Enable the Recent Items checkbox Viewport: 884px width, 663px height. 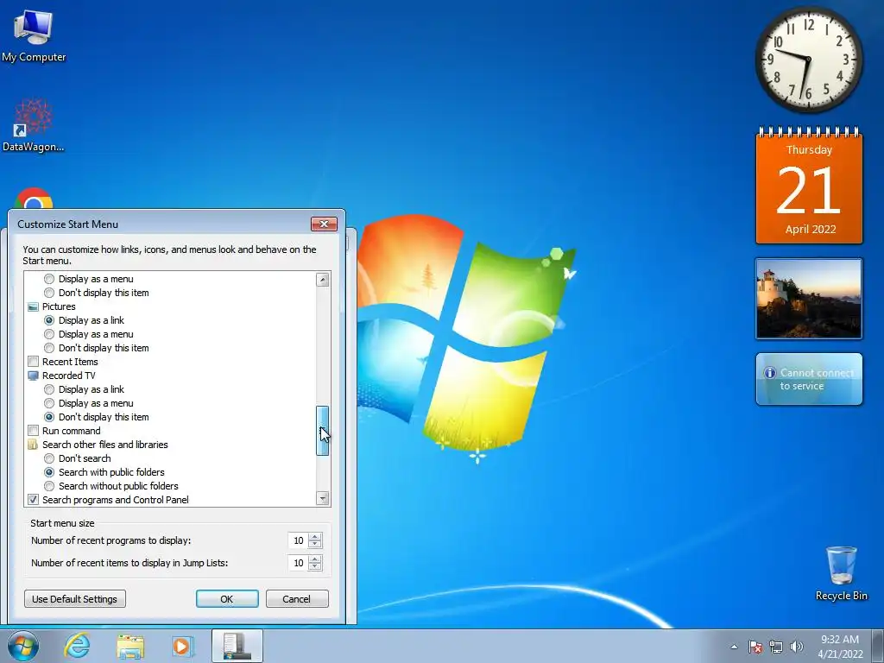tap(34, 362)
